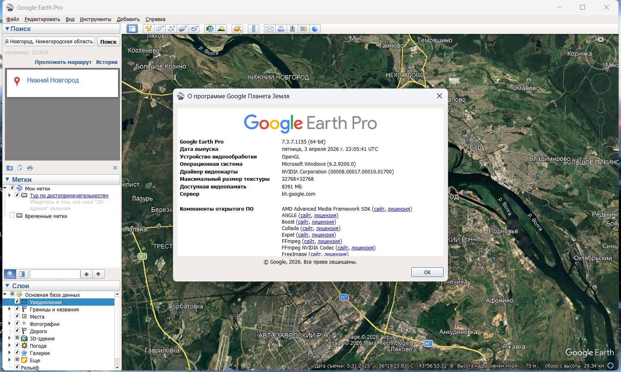This screenshot has width=621, height=372.
Task: Click the places filter text field
Action: pyautogui.click(x=55, y=274)
